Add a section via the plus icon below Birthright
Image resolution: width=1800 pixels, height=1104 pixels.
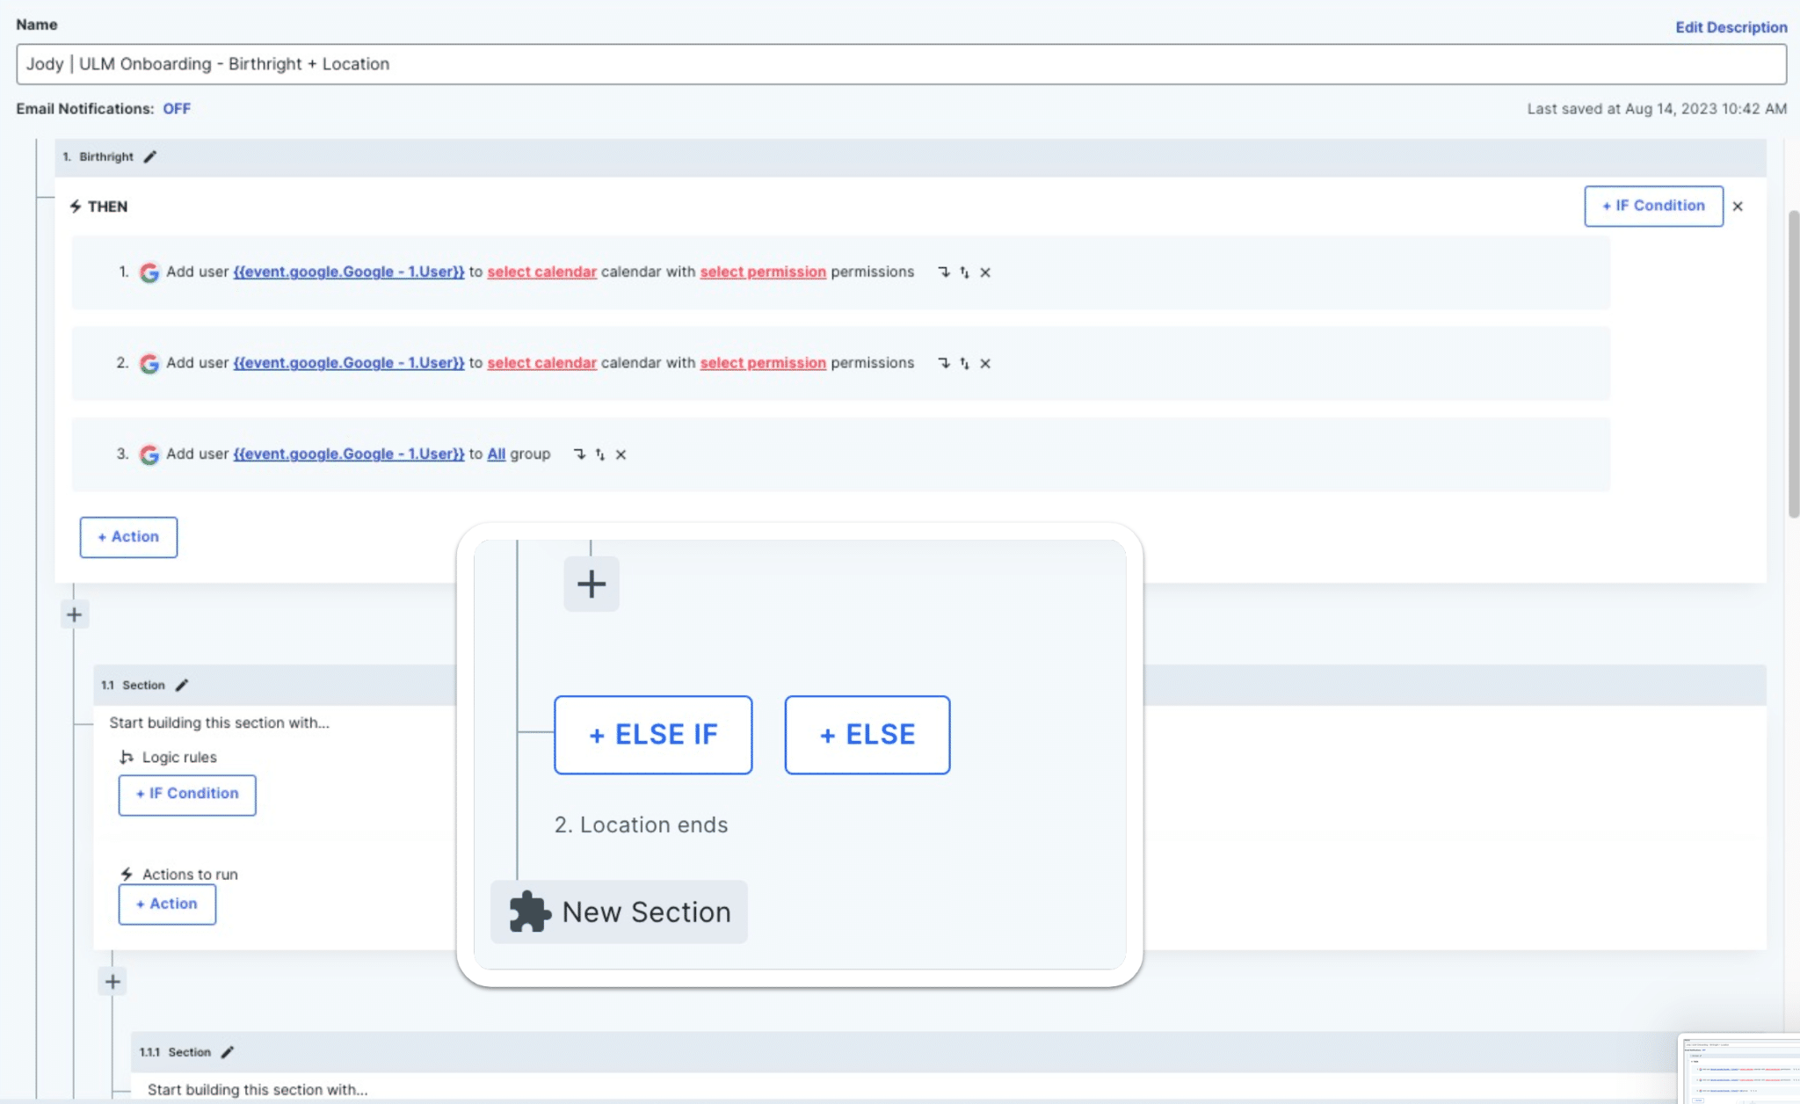pos(74,614)
